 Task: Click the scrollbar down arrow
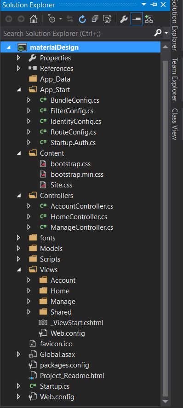(x=166, y=402)
